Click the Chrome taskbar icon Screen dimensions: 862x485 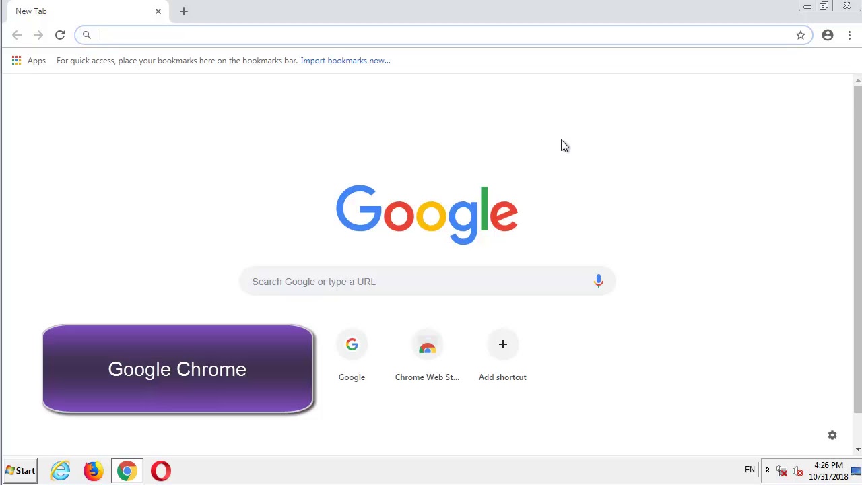(x=127, y=471)
